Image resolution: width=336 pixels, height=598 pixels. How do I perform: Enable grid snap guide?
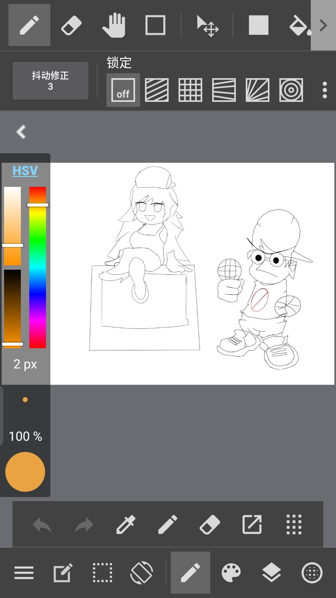[x=190, y=90]
